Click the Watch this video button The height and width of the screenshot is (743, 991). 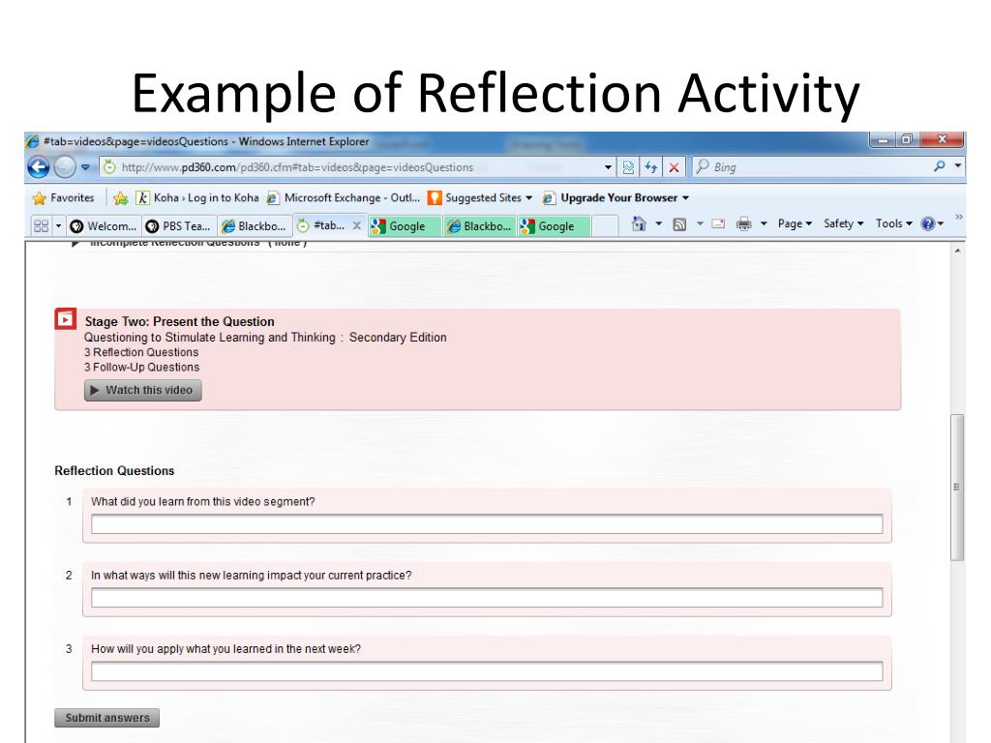click(x=143, y=391)
